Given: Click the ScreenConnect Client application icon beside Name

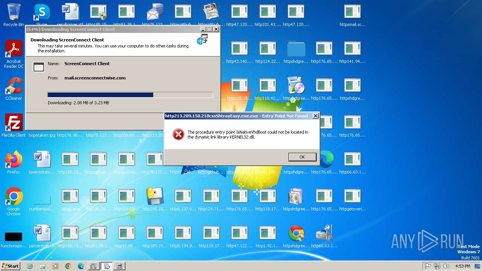Looking at the screenshot, I should (x=39, y=67).
